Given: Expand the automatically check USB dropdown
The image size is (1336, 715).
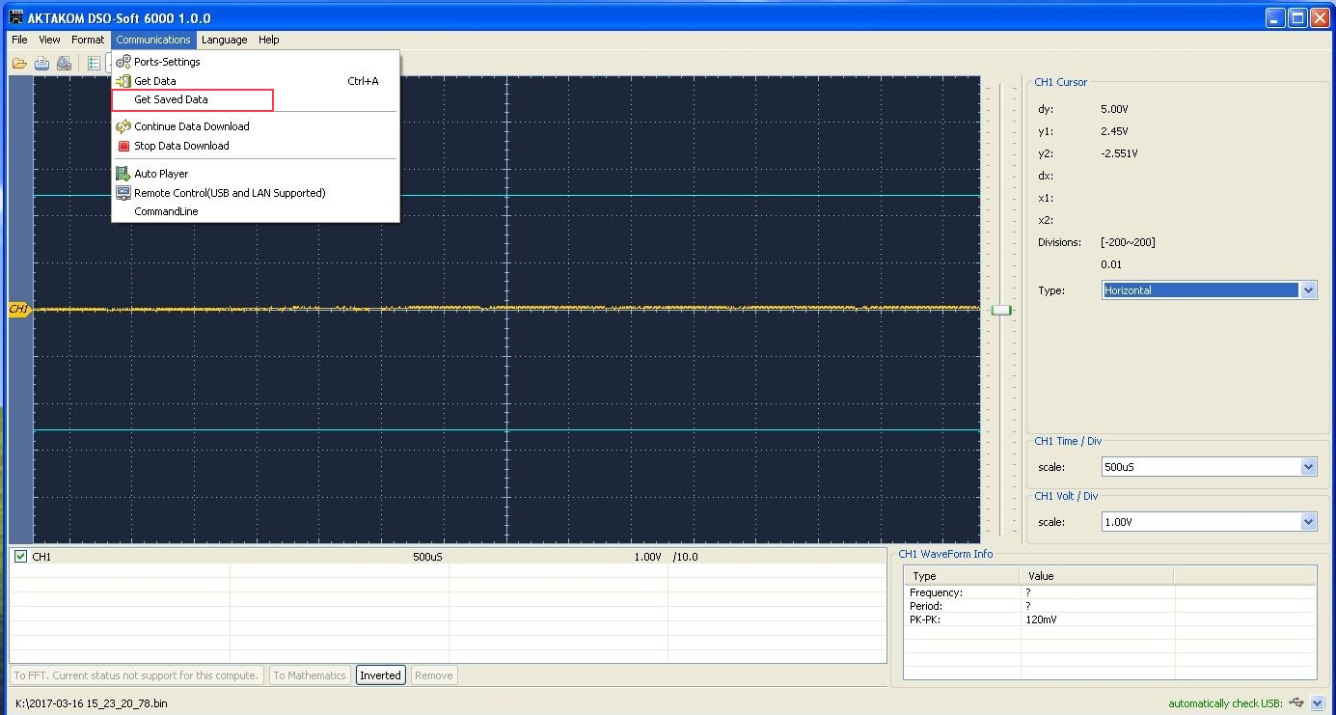Looking at the screenshot, I should point(1318,703).
